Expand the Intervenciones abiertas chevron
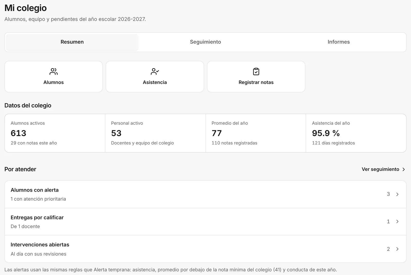Viewport: 411px width, 275px height. [397, 249]
